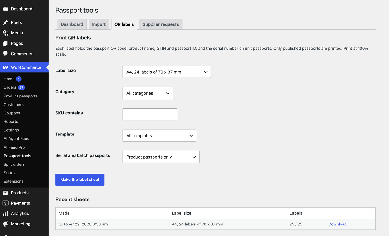Focus the SKU contains text field
This screenshot has width=389, height=236.
point(150,114)
